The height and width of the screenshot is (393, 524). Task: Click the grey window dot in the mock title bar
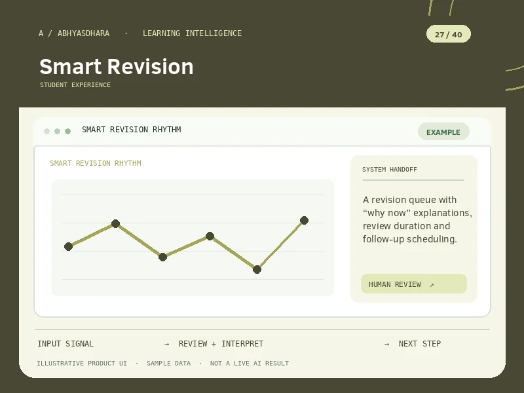click(x=47, y=131)
